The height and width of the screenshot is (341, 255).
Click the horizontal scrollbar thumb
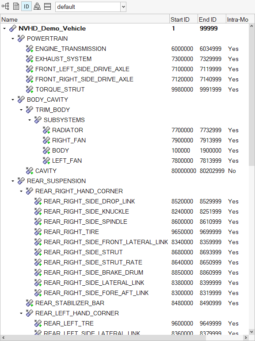tap(106, 338)
